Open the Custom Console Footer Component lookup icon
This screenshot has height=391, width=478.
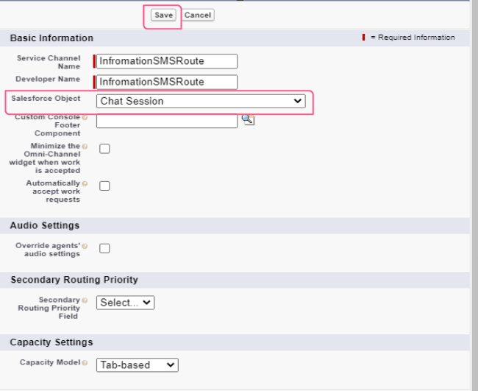coord(248,119)
